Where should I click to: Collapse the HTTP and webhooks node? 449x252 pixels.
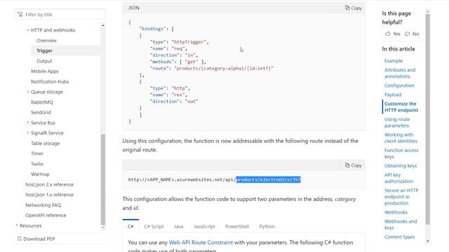(28, 30)
